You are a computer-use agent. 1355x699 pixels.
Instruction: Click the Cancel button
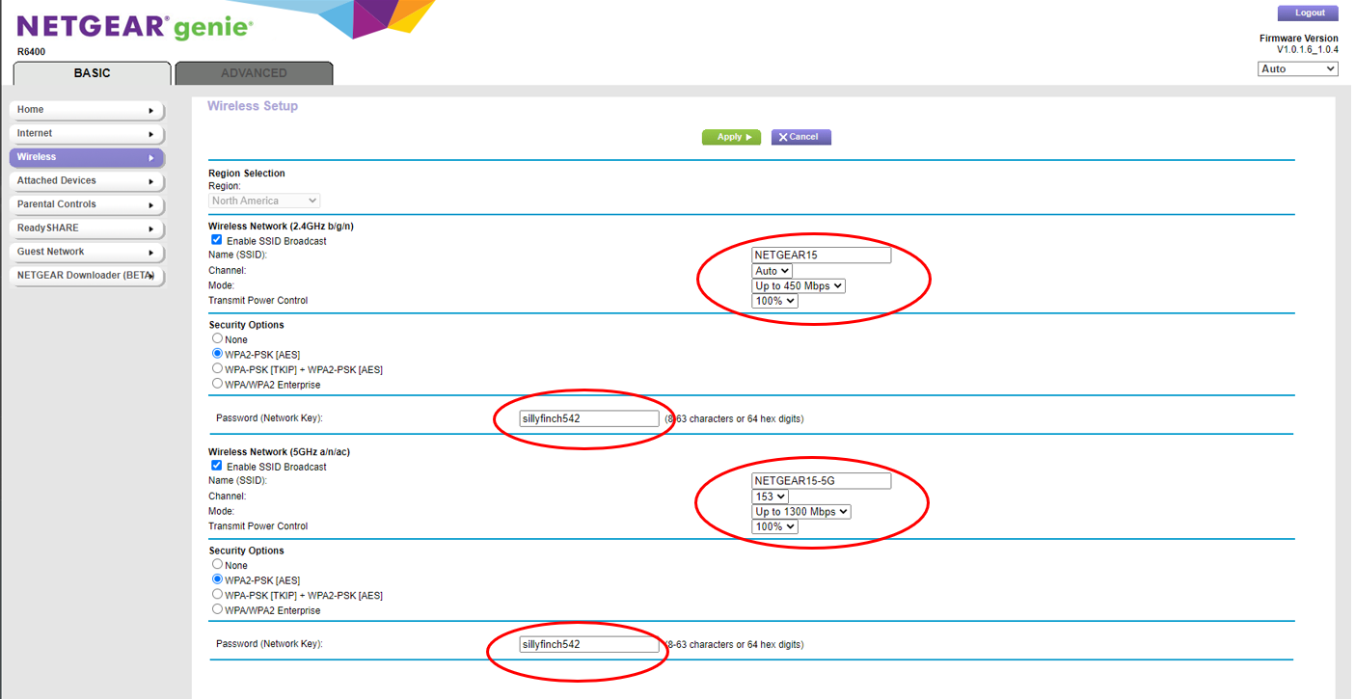[x=800, y=137]
